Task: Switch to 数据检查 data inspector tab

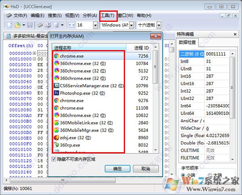Action: click(187, 42)
